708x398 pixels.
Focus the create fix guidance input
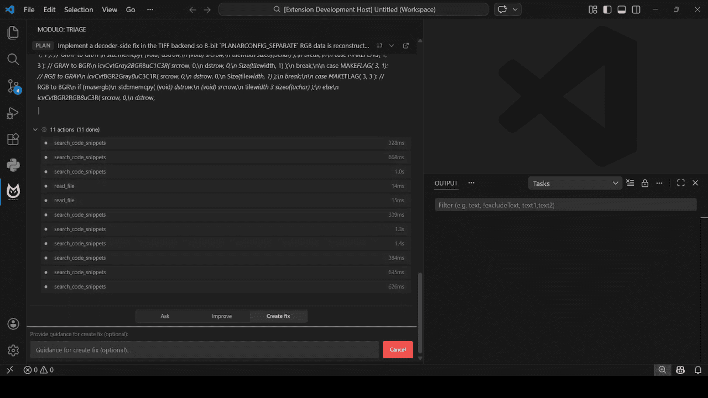(x=204, y=350)
